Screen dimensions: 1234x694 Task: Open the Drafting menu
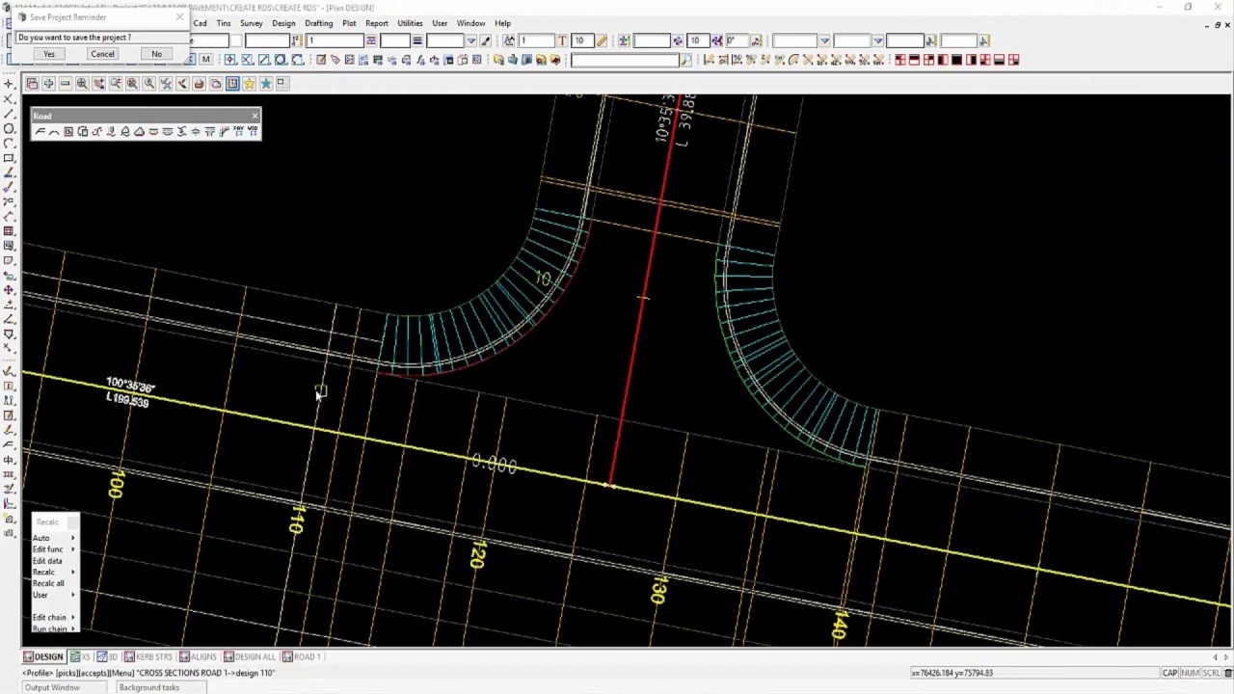pyautogui.click(x=319, y=23)
